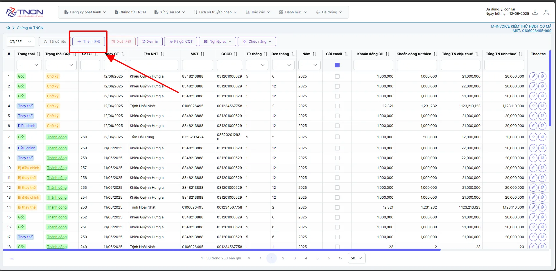The width and height of the screenshot is (556, 271).
Task: Open the user account icon
Action: [546, 12]
